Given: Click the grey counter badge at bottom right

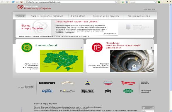Looking at the screenshot, I should pyautogui.click(x=148, y=108).
